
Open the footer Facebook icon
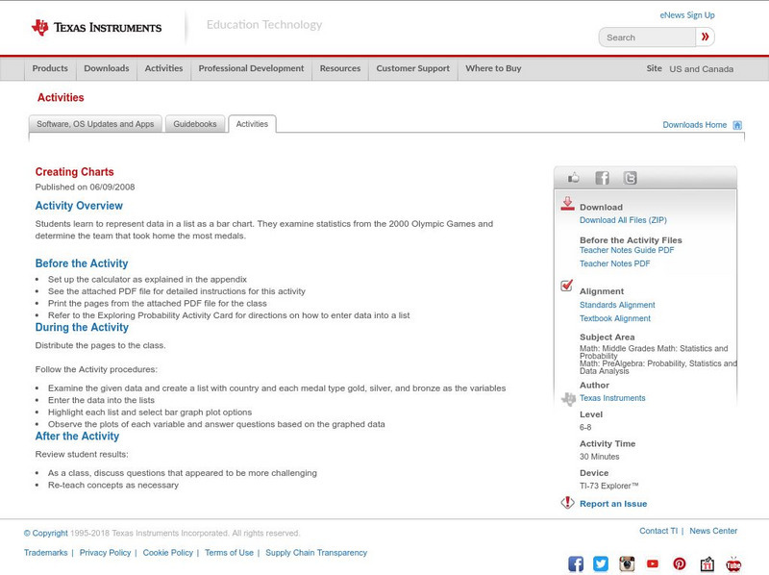tap(576, 563)
